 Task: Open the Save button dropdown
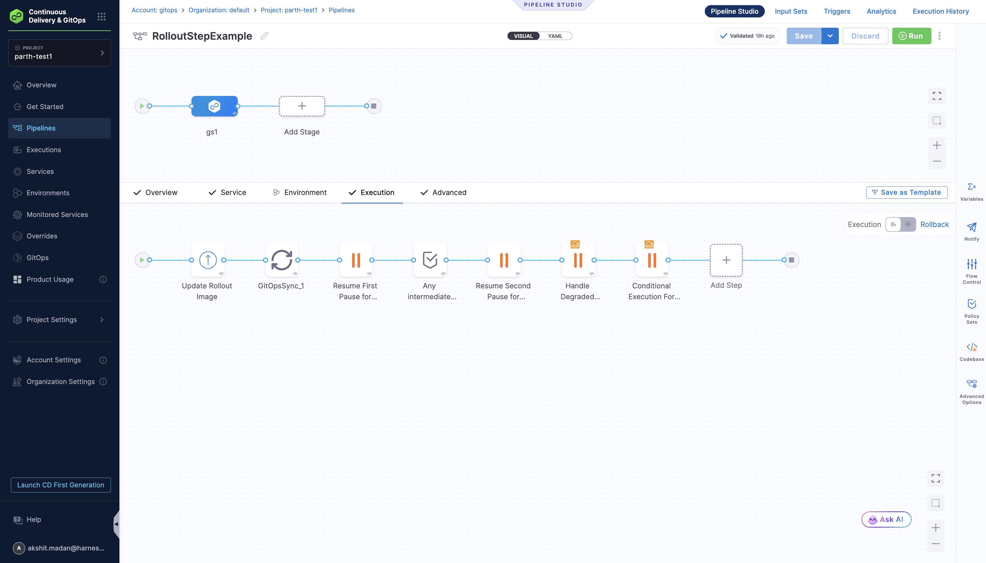tap(830, 36)
